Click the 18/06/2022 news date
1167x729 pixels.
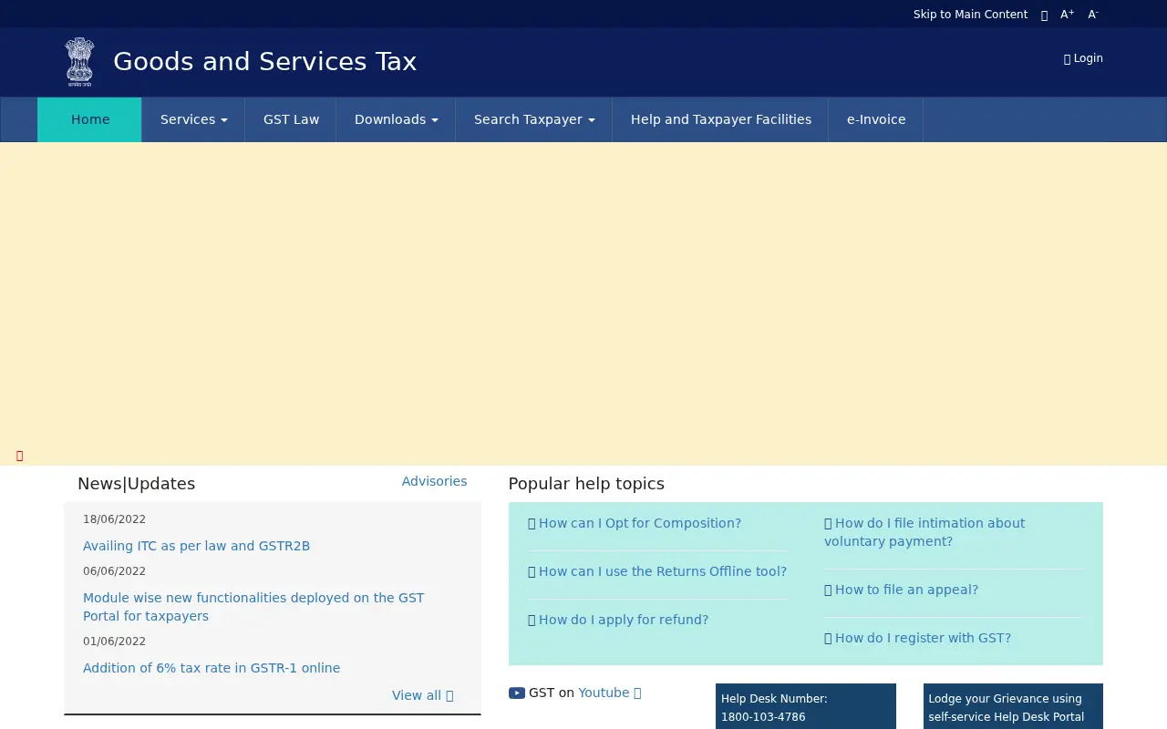tap(114, 519)
